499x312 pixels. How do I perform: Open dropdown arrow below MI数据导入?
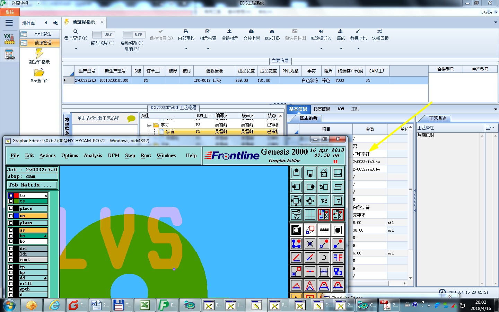pyautogui.click(x=321, y=49)
